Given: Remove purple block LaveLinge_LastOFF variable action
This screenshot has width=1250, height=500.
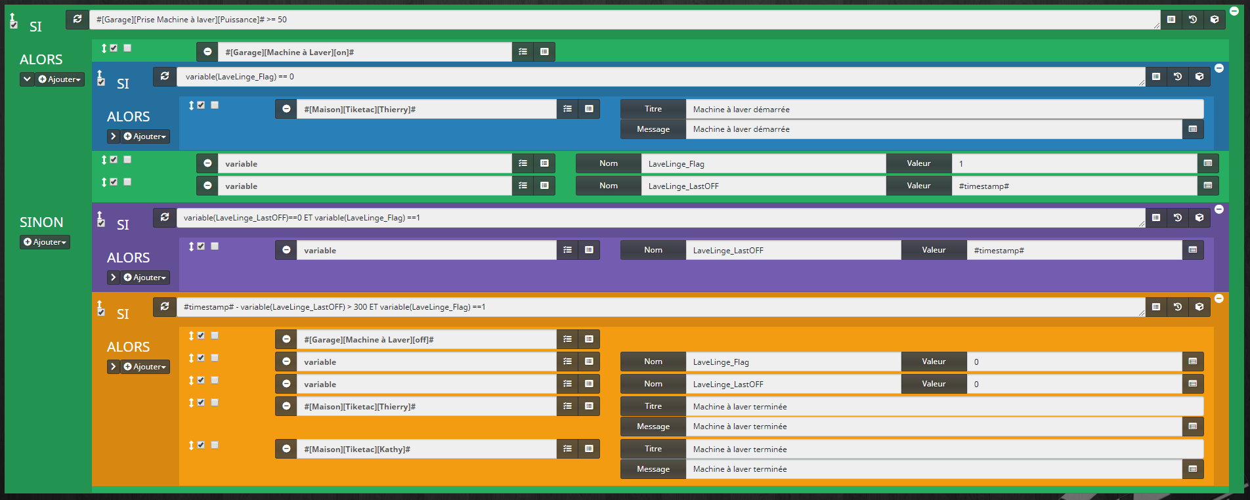Looking at the screenshot, I should (286, 250).
